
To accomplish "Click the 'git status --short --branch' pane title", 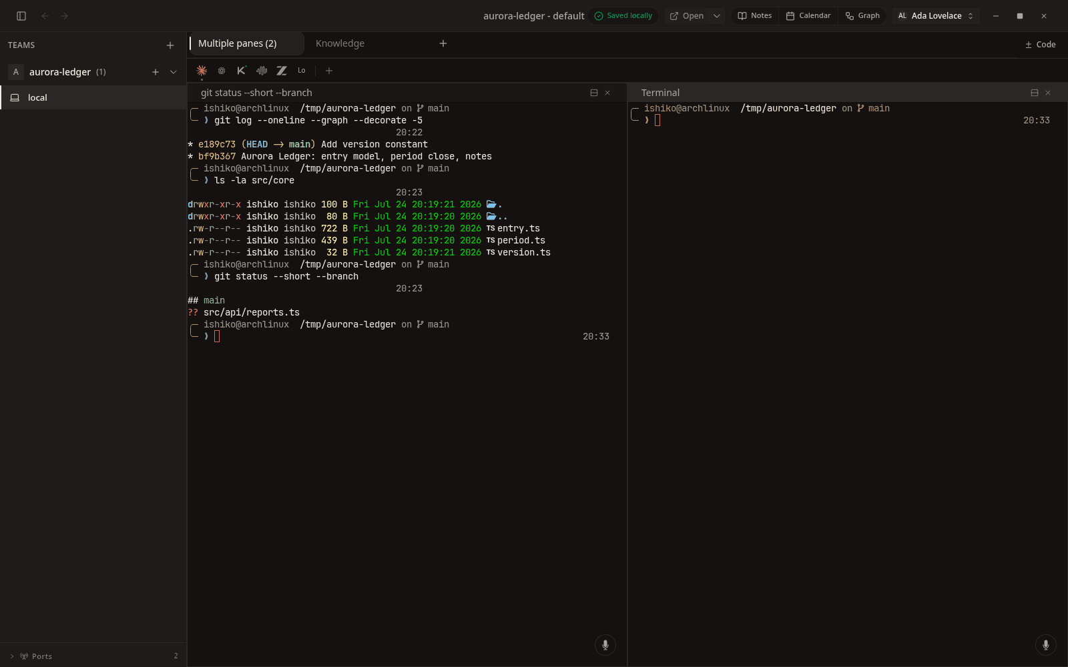I will [256, 93].
